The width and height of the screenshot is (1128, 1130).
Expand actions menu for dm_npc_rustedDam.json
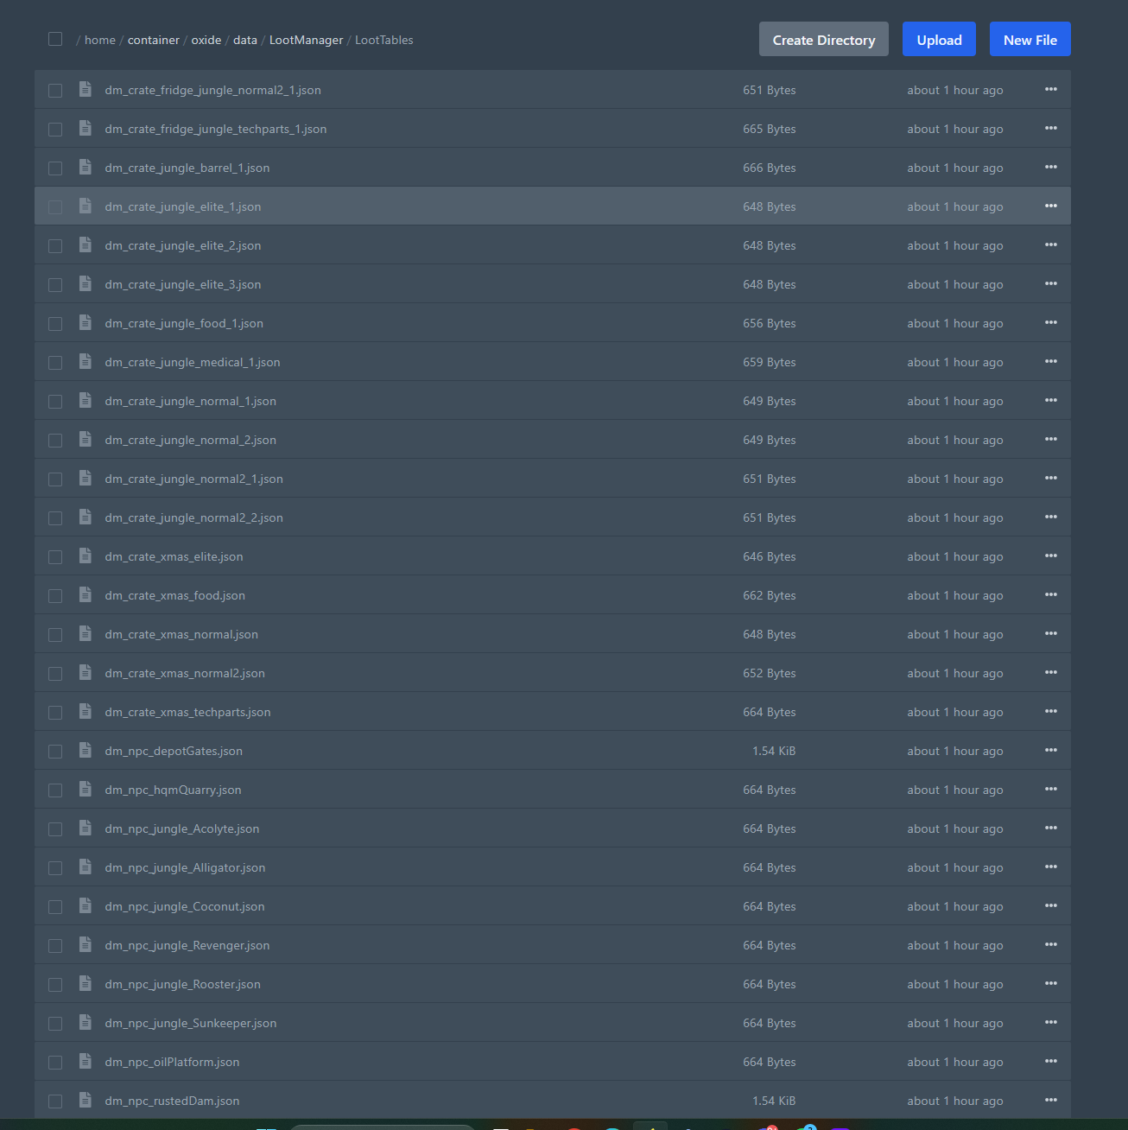tap(1050, 1101)
